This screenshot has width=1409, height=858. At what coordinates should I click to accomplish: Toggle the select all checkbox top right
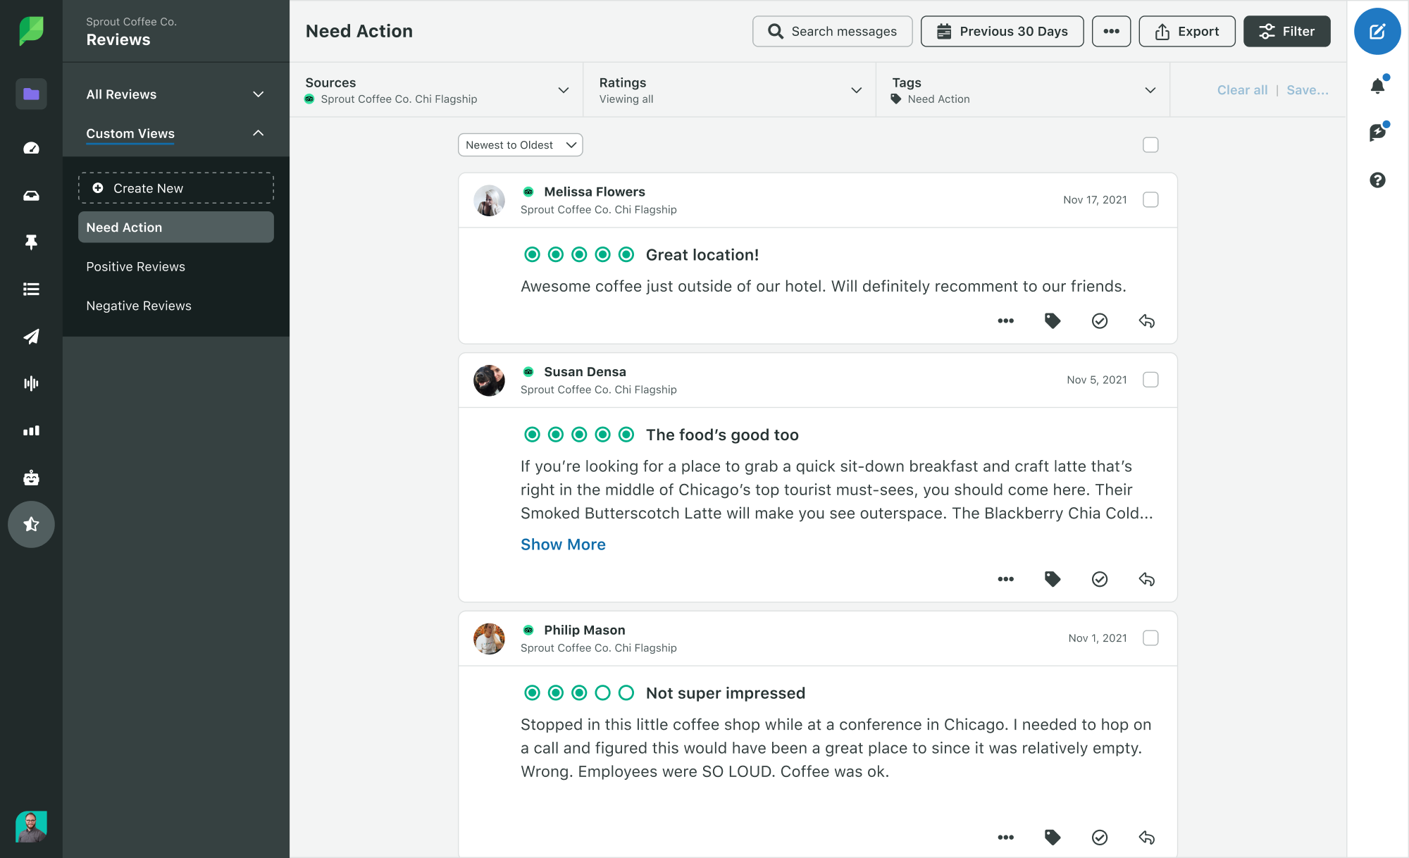pyautogui.click(x=1150, y=144)
